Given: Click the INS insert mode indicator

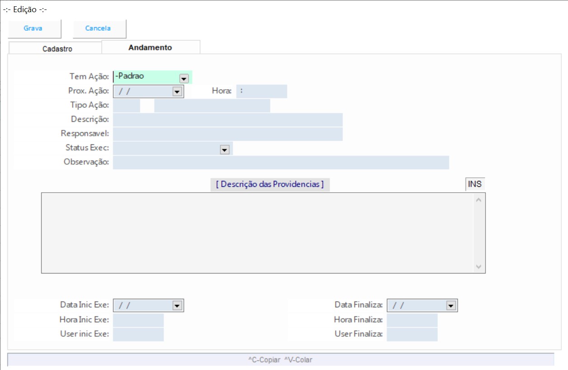Looking at the screenshot, I should click(x=474, y=184).
